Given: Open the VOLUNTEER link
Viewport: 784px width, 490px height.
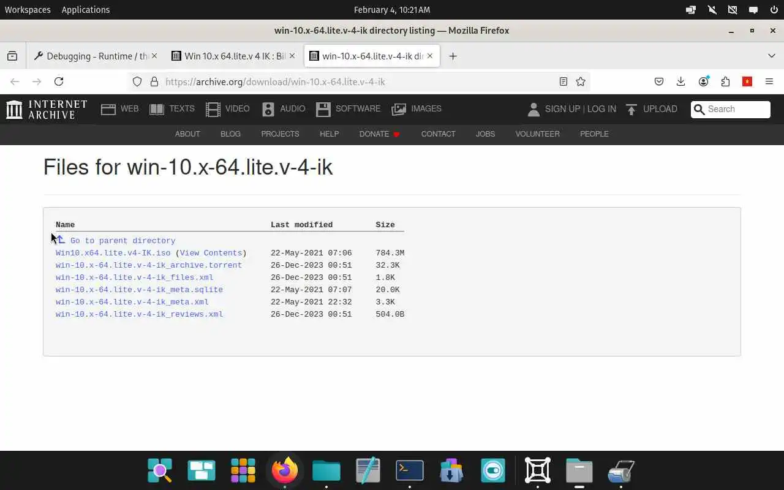Looking at the screenshot, I should (537, 134).
